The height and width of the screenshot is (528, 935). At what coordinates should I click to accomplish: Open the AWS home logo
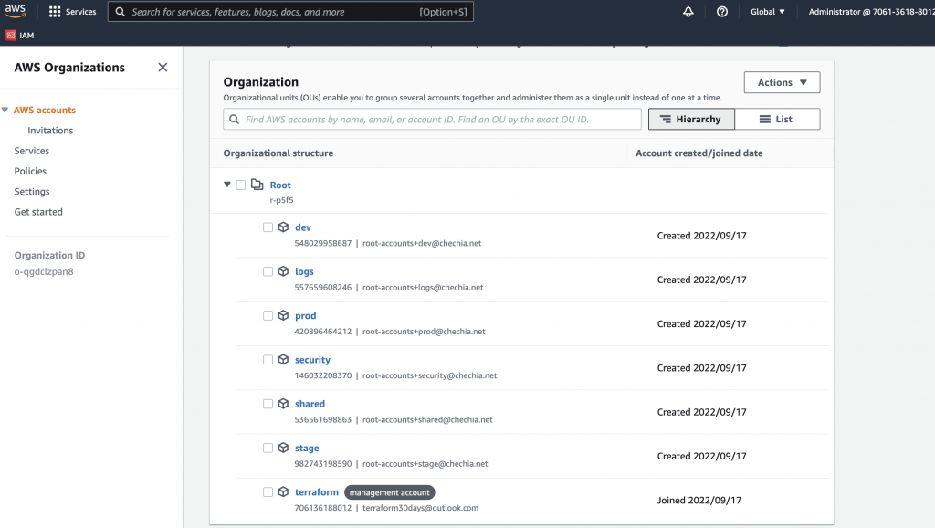15,11
